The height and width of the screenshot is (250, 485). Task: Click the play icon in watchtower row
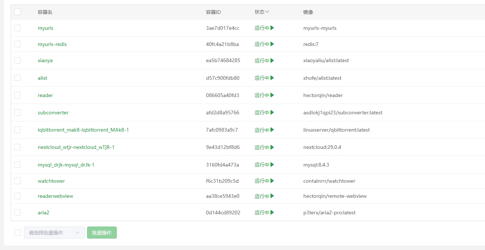[x=272, y=181]
